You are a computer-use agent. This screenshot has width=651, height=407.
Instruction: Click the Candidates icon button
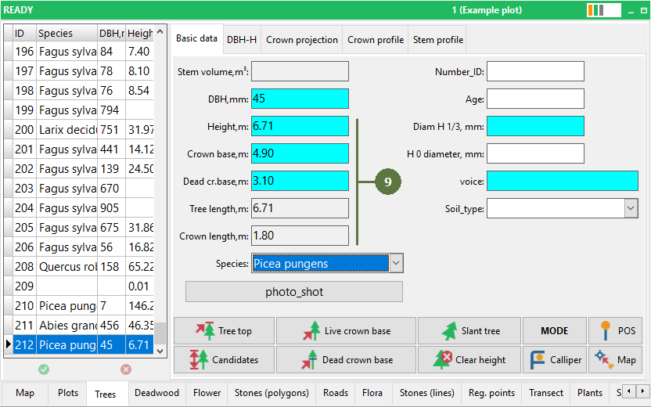coord(225,360)
